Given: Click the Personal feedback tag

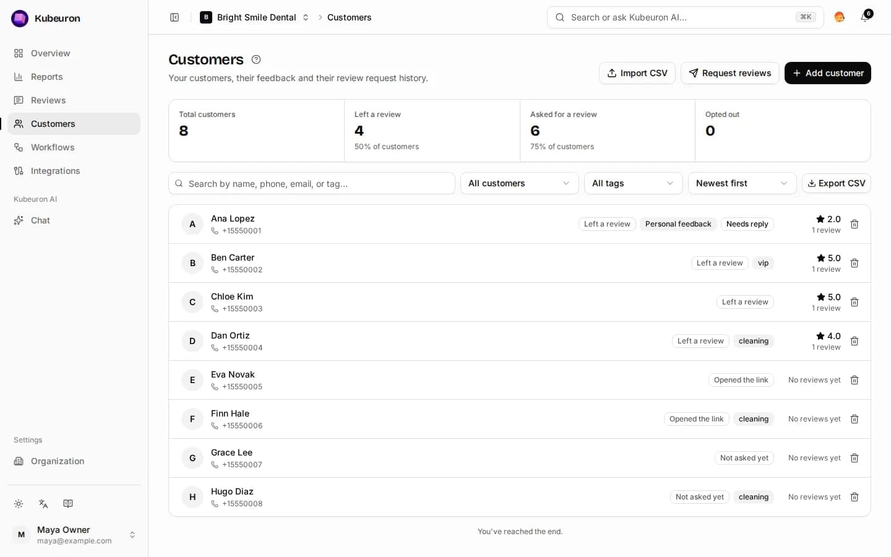Looking at the screenshot, I should coord(678,224).
